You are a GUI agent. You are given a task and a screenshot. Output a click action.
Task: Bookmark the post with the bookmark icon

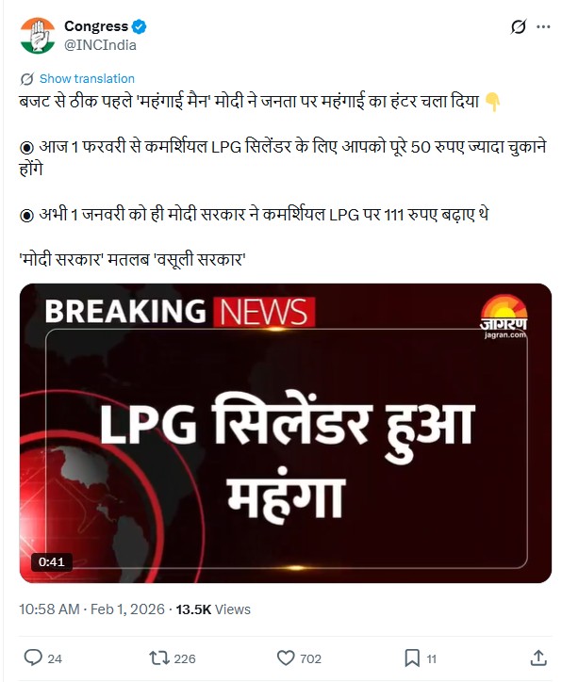pos(412,658)
